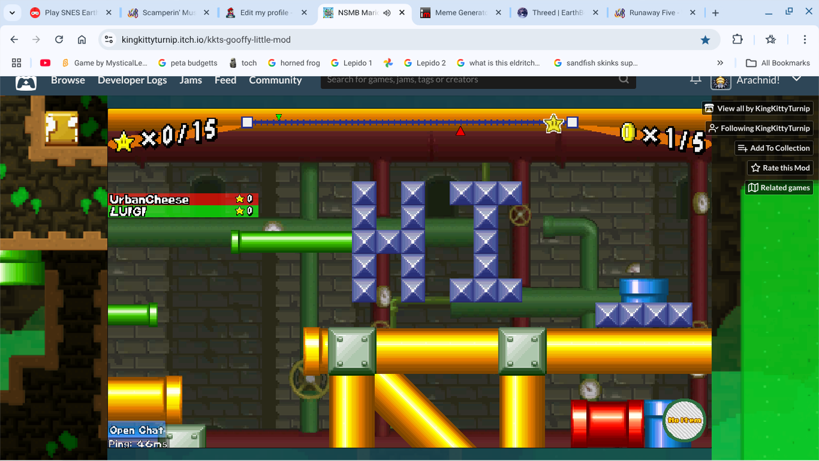Open the Arachnid! profile avatar
This screenshot has height=461, width=819.
pos(721,81)
